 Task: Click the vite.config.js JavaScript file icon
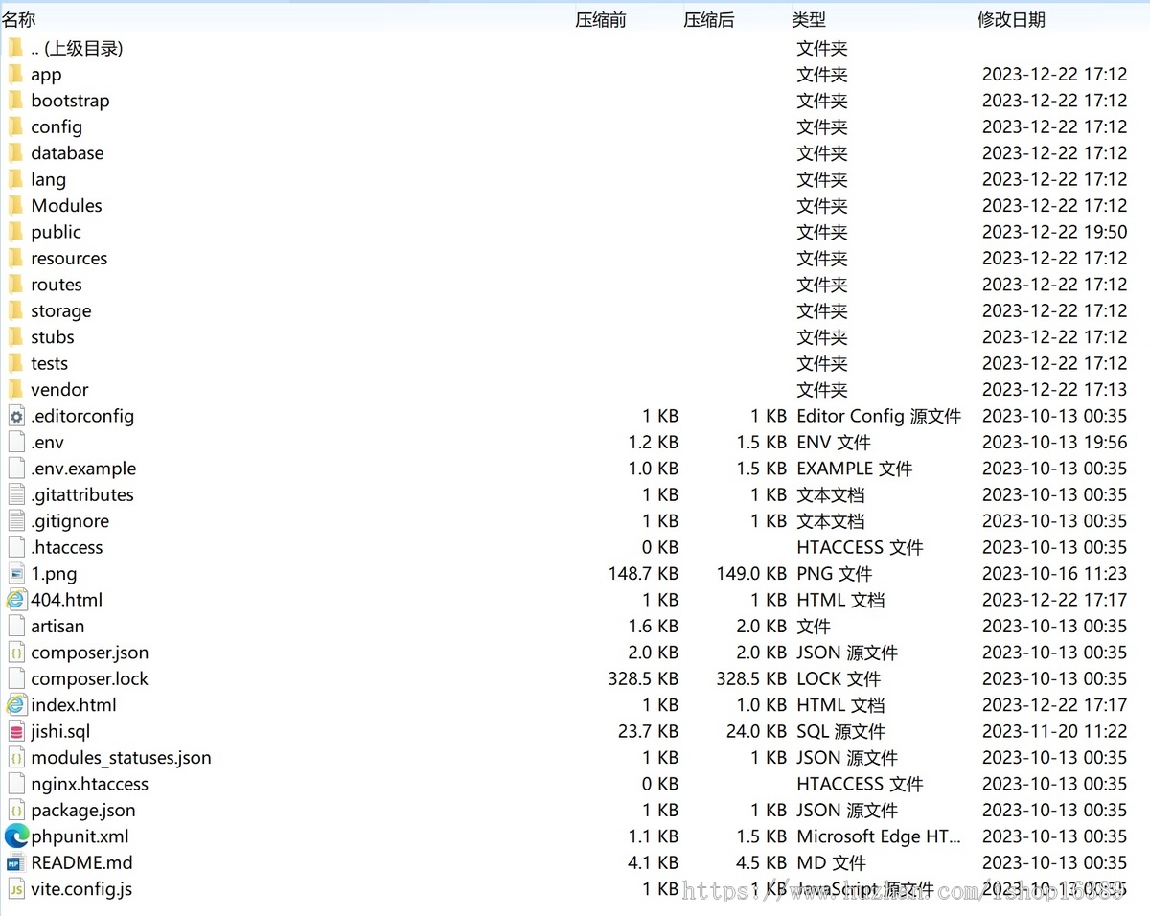pyautogui.click(x=16, y=889)
